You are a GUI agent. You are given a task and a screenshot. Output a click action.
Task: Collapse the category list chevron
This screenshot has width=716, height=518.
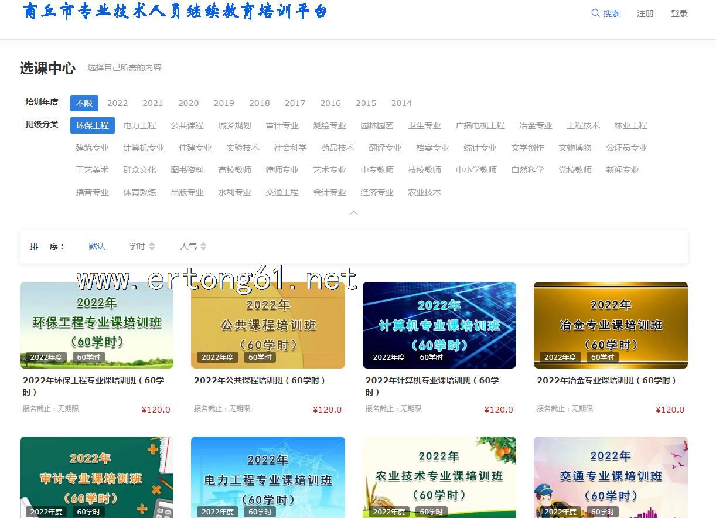[353, 213]
